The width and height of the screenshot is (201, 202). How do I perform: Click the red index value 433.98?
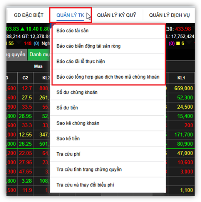tap(183, 29)
